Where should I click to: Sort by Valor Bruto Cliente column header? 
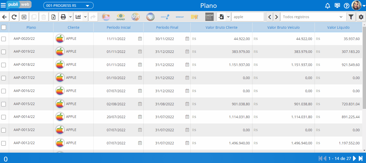click(221, 27)
